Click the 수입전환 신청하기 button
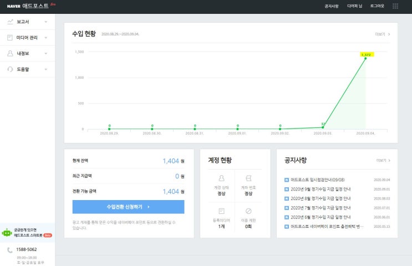This screenshot has height=266, width=412. (128, 207)
